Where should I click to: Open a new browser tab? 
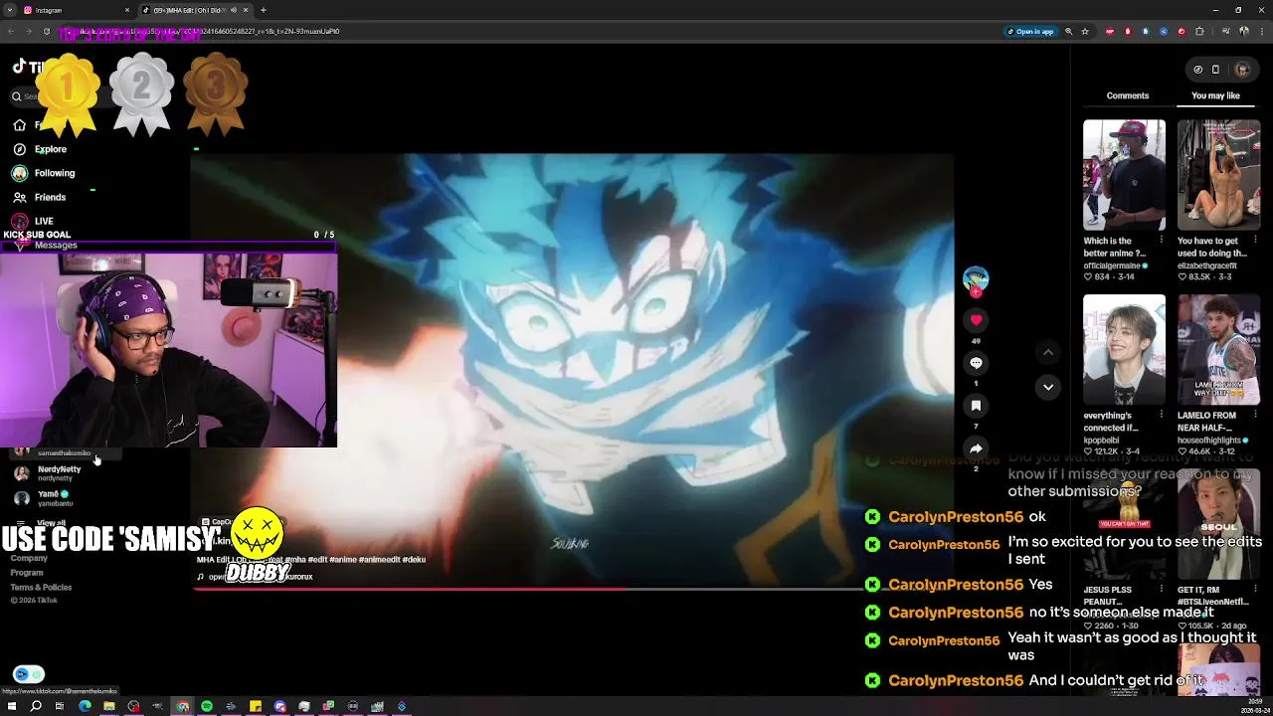tap(264, 10)
